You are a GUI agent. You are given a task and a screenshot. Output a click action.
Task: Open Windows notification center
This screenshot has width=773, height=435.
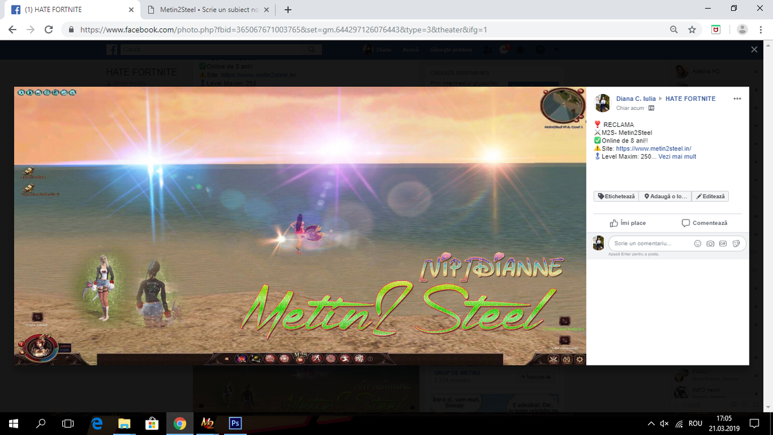(x=754, y=423)
